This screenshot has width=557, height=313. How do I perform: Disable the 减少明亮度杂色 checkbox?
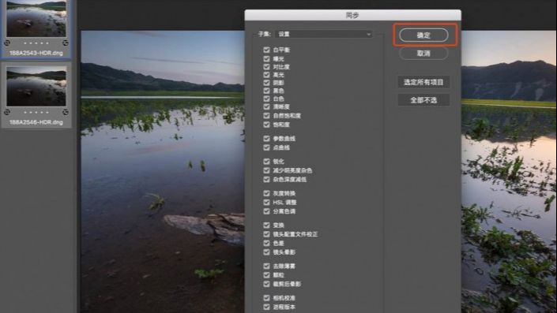tap(267, 170)
